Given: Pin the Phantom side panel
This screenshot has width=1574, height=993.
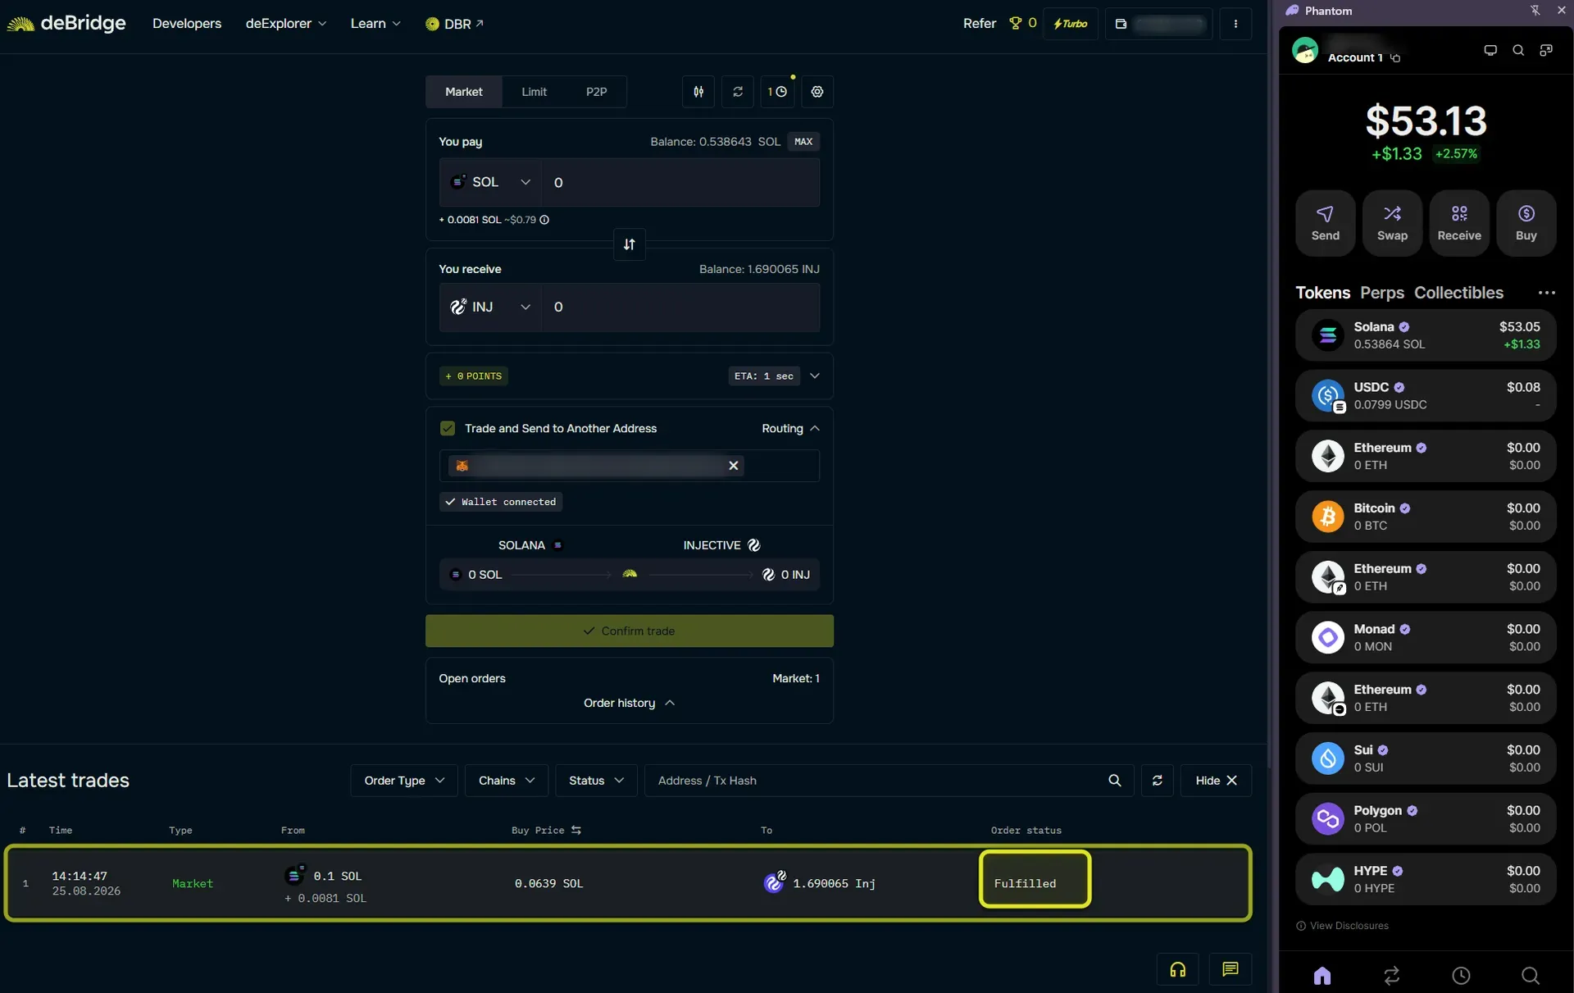Looking at the screenshot, I should pyautogui.click(x=1535, y=11).
